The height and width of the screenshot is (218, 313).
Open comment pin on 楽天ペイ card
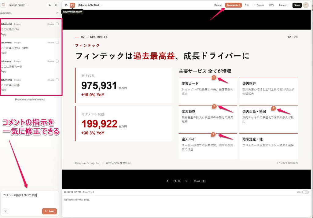tap(213, 135)
